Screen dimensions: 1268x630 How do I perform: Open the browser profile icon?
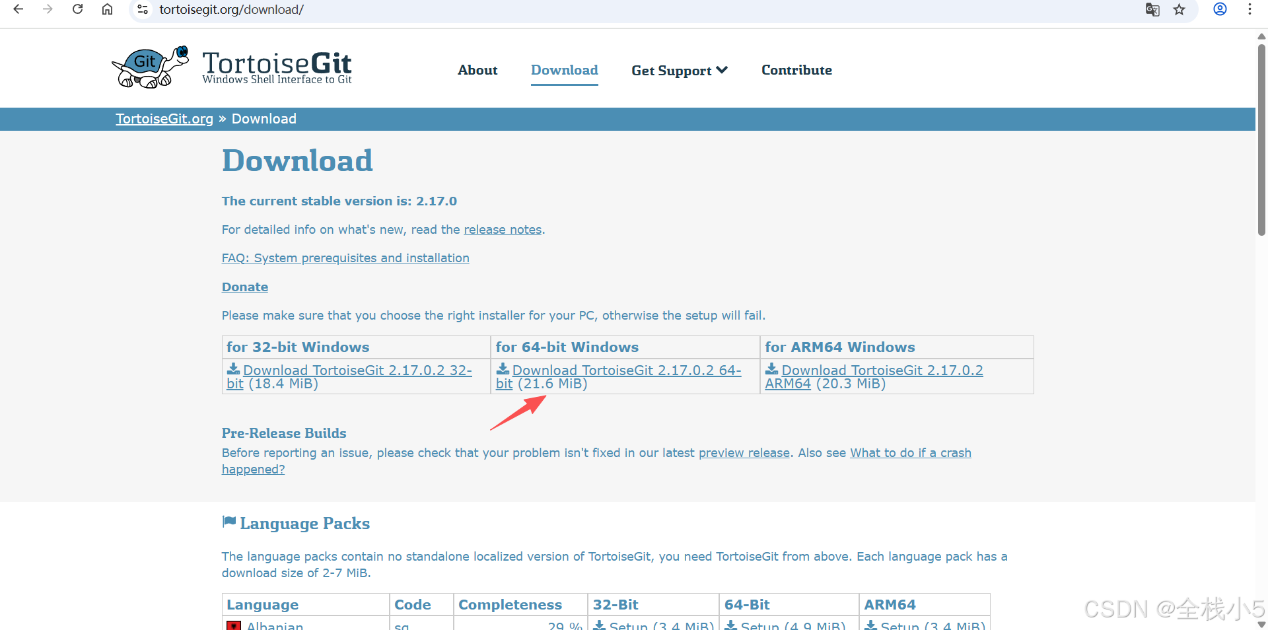pos(1220,9)
